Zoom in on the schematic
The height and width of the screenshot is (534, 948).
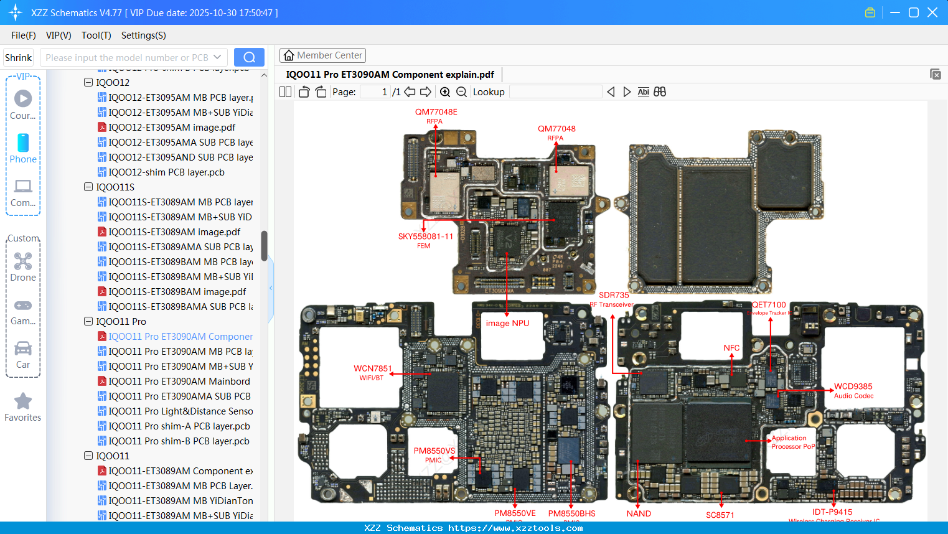tap(445, 91)
